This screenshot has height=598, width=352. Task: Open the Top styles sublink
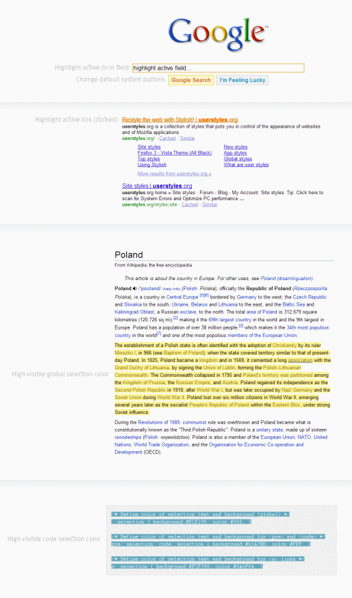click(149, 159)
